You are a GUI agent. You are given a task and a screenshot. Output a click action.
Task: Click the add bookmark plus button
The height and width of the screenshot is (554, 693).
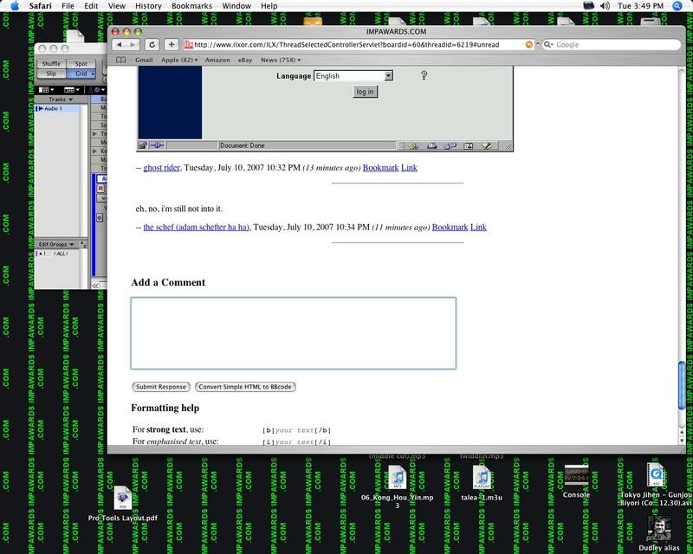pyautogui.click(x=172, y=44)
